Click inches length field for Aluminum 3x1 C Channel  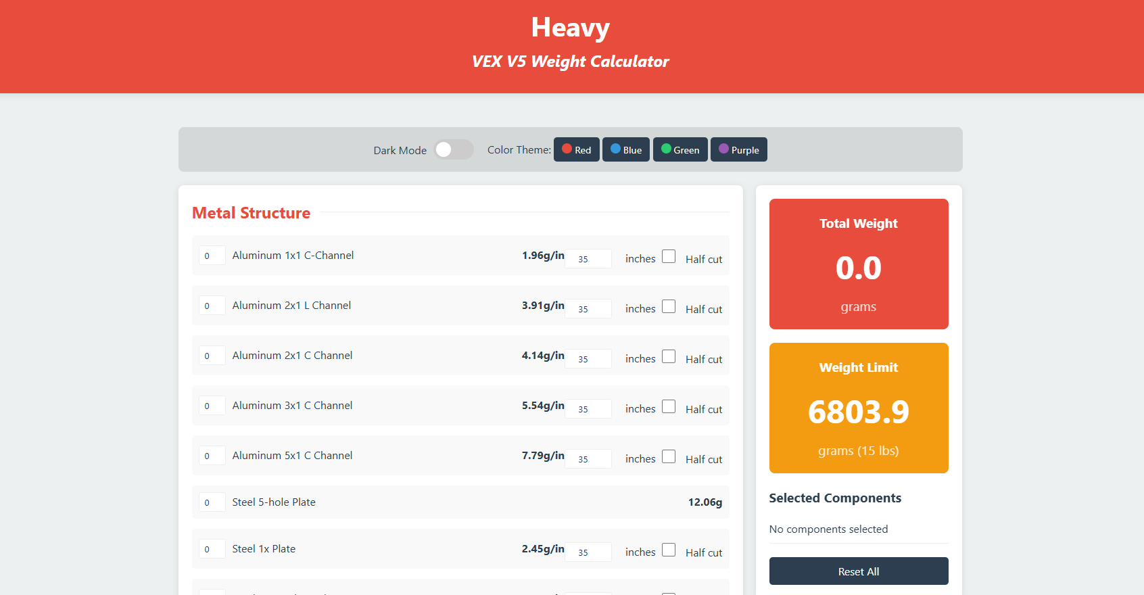588,408
